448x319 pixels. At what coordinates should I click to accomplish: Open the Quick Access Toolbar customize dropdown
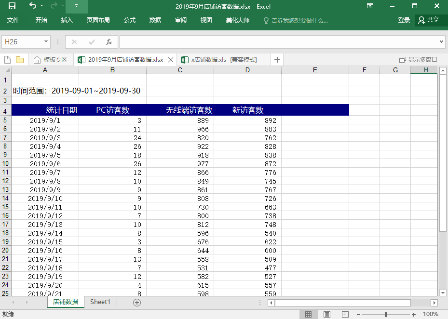tap(76, 6)
